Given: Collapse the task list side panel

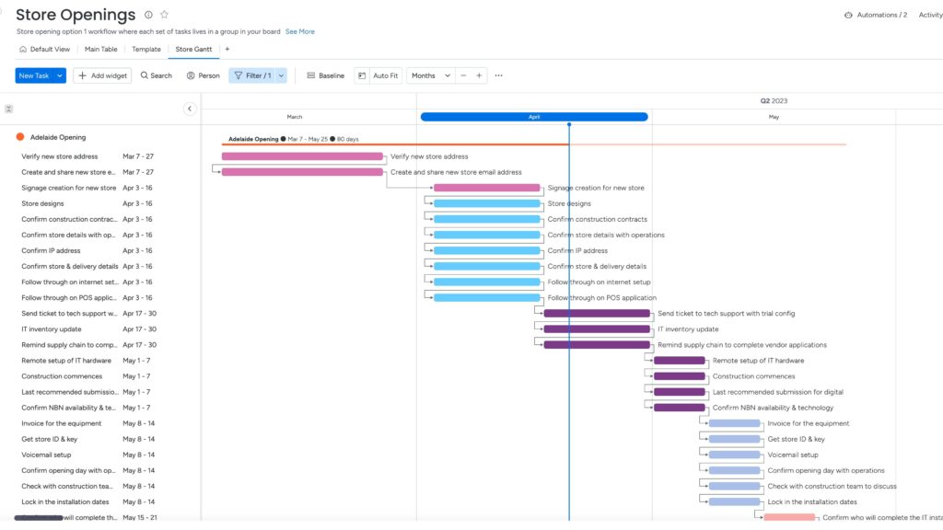Looking at the screenshot, I should [190, 109].
